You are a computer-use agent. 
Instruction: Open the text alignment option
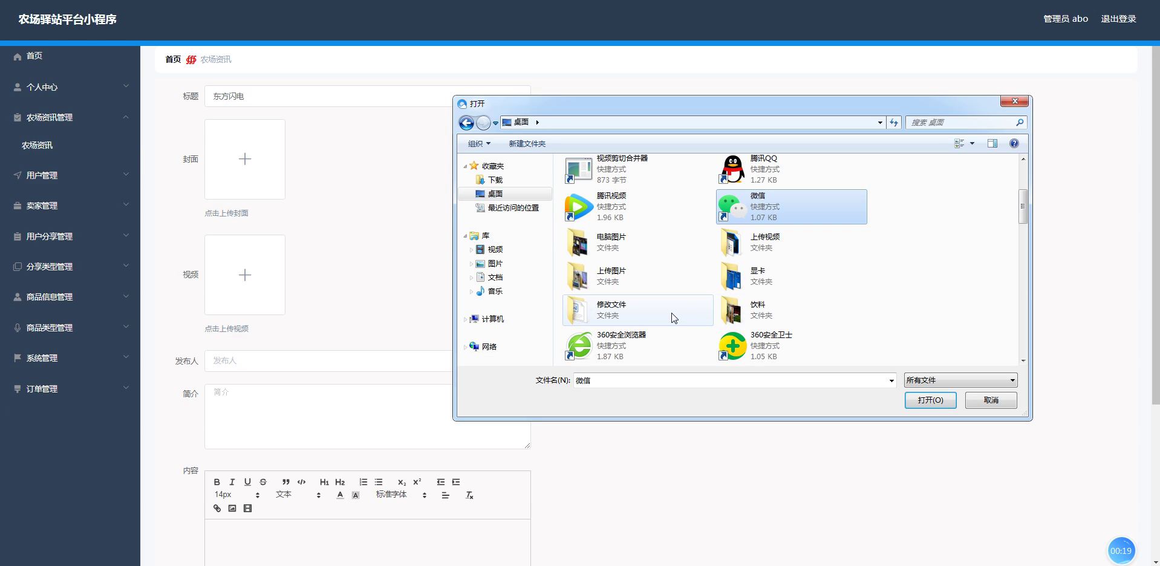pyautogui.click(x=446, y=495)
